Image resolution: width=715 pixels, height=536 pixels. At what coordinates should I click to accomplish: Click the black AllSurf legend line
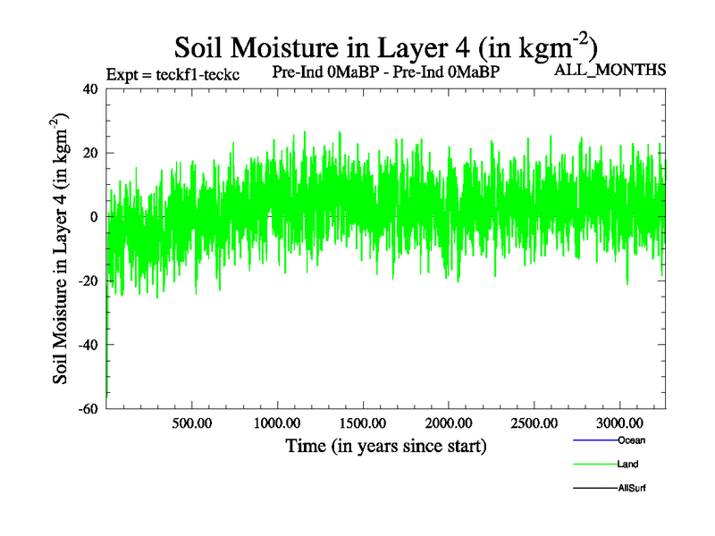[593, 489]
